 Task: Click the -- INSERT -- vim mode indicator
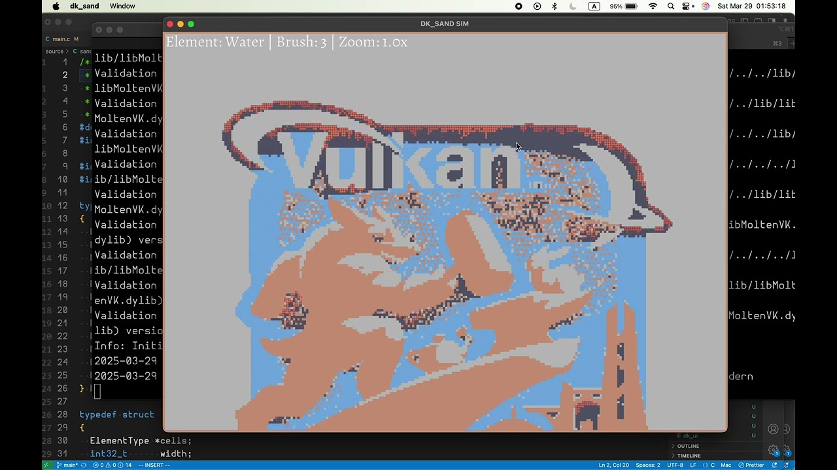(154, 465)
